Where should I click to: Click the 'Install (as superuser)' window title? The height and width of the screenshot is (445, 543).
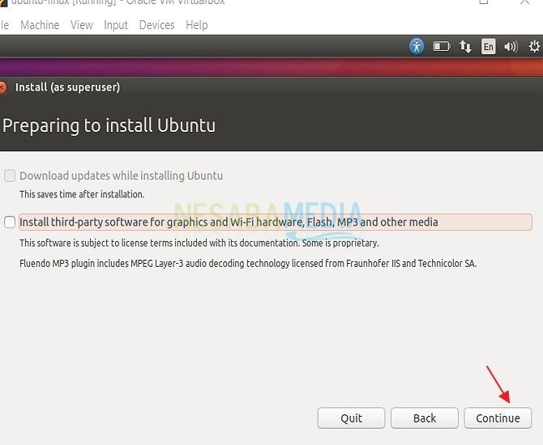pos(67,87)
